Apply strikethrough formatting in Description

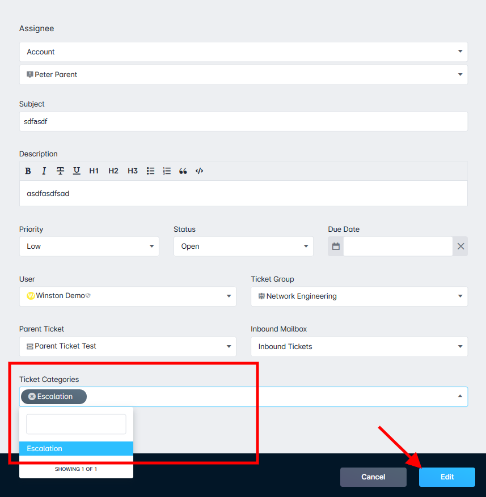click(60, 171)
